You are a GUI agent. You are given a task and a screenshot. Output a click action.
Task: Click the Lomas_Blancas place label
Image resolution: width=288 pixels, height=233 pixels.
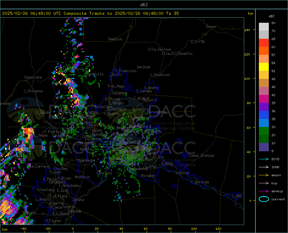(x=202, y=155)
